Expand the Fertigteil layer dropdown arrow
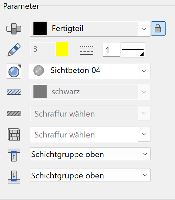 click(x=144, y=29)
